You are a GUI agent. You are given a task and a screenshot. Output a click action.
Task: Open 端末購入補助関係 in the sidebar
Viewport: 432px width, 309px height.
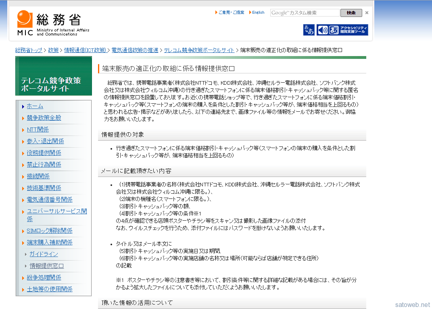pos(50,242)
